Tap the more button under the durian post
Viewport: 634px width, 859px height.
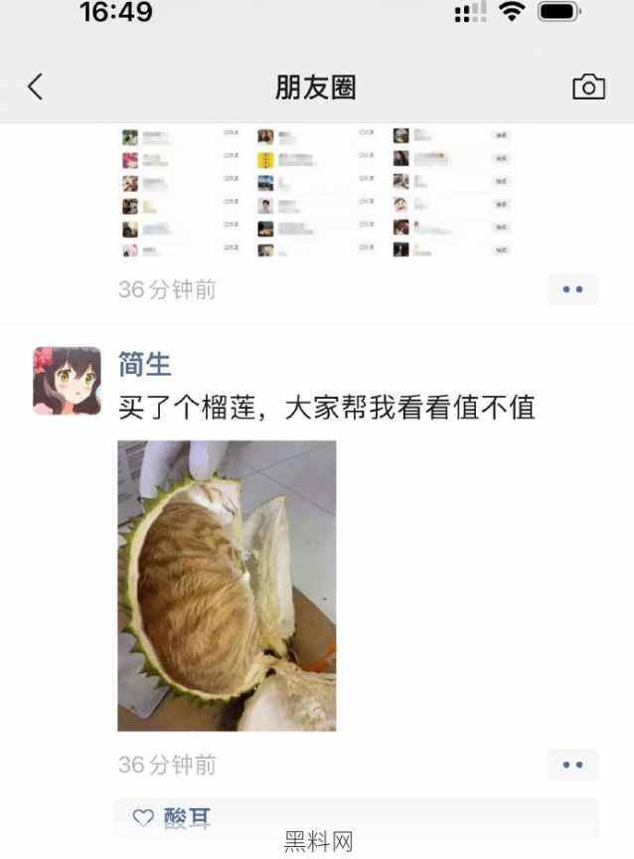pos(572,765)
